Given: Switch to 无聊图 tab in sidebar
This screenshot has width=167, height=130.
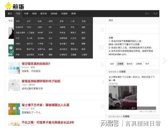Looking at the screenshot, I should click(x=120, y=64).
